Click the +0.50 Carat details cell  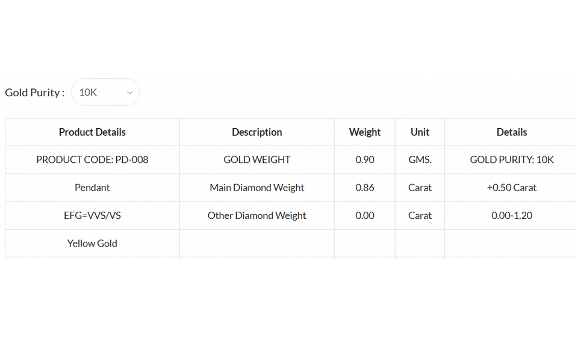click(x=512, y=188)
